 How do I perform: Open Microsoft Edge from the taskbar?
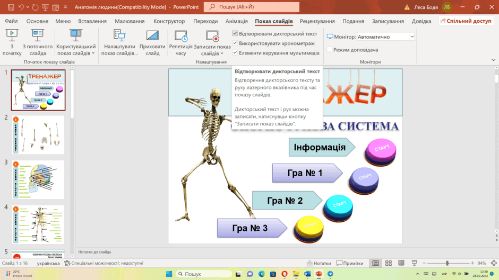[x=261, y=274]
